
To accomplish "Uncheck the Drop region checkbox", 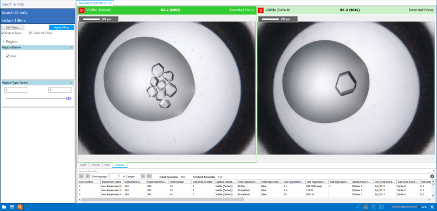I will (x=8, y=56).
